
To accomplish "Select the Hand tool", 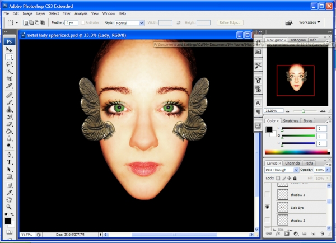I will [x=9, y=200].
